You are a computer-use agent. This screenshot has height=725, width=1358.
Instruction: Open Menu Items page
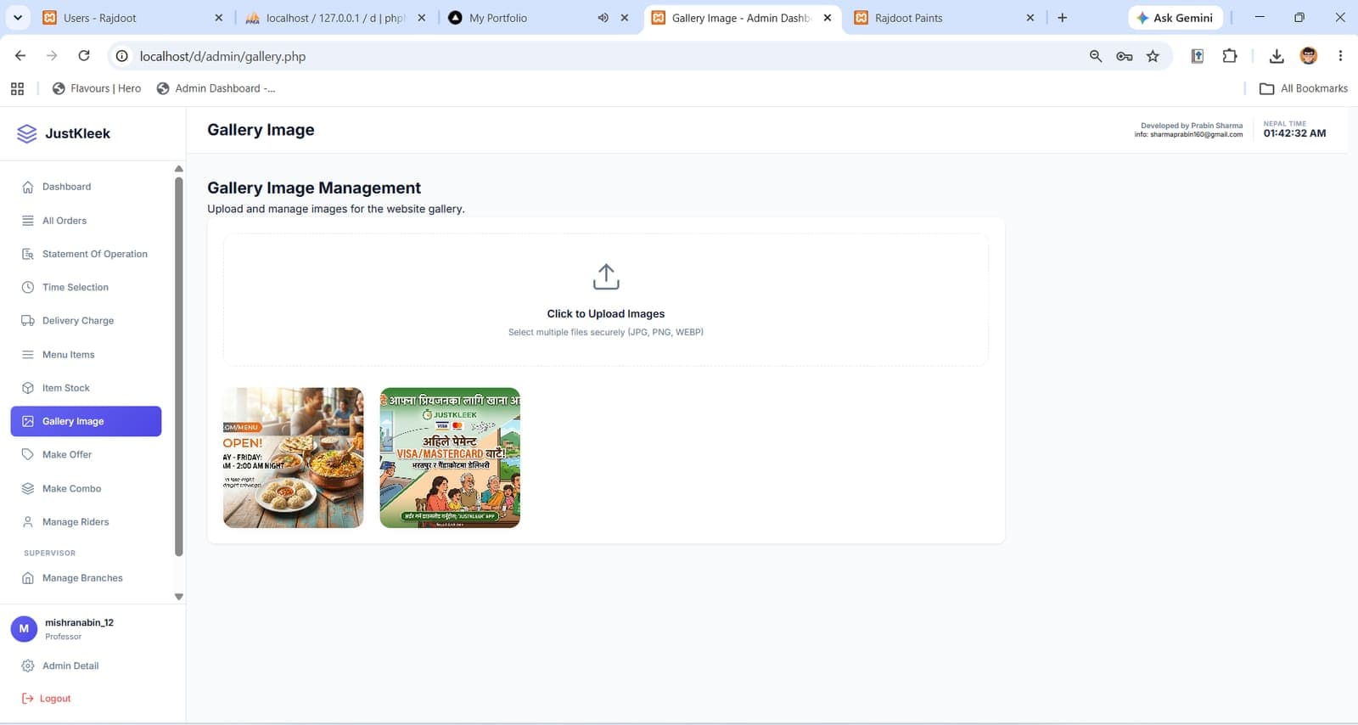point(86,355)
